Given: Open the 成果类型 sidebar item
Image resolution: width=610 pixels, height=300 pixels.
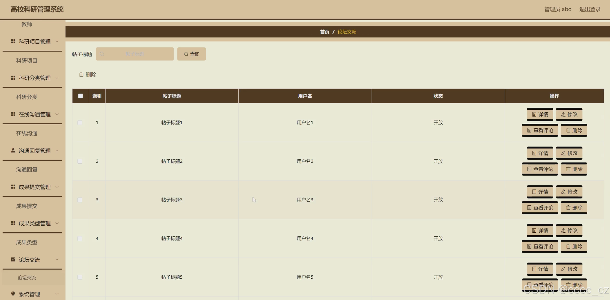Looking at the screenshot, I should [x=26, y=242].
